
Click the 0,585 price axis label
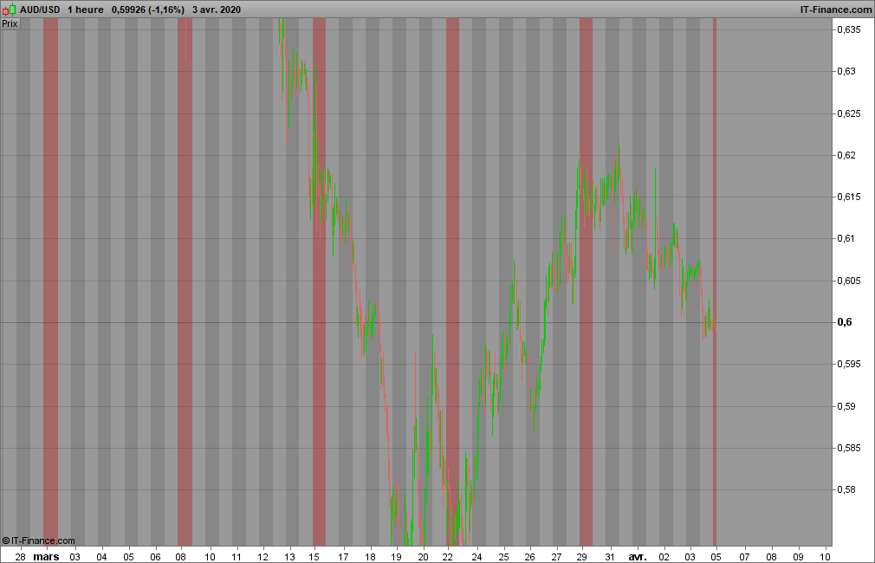848,448
